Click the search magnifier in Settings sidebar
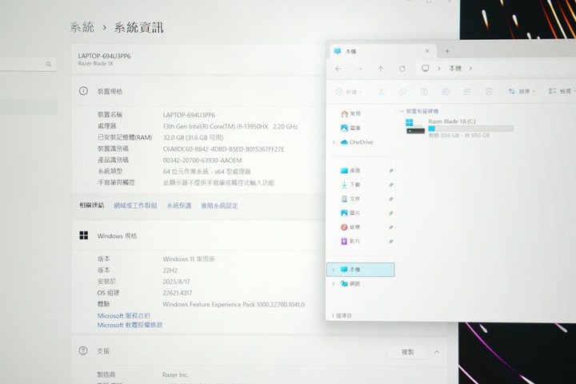 [49, 64]
